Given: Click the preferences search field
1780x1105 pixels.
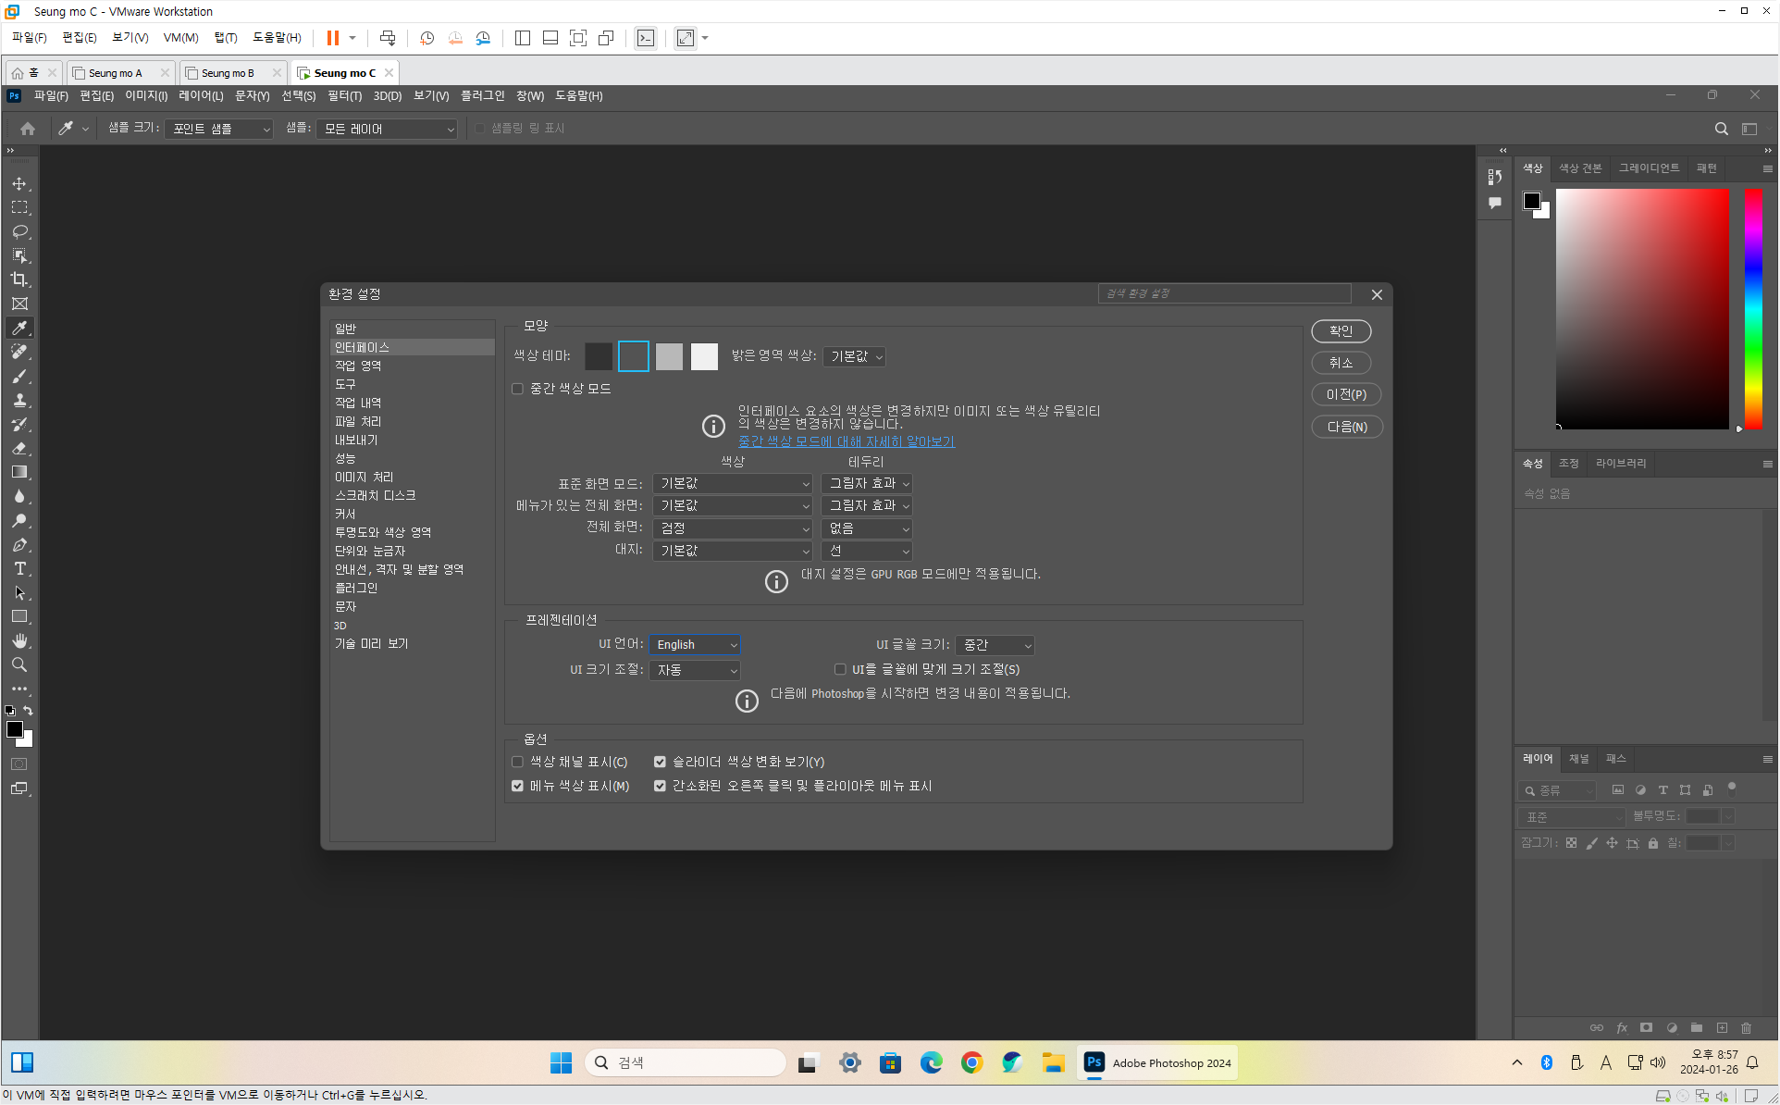Looking at the screenshot, I should [1223, 293].
